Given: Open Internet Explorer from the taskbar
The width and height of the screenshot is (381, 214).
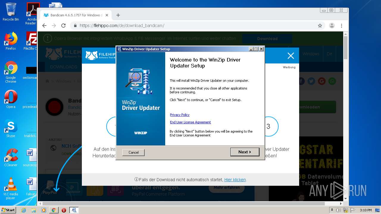Looking at the screenshot, I should tap(24, 210).
